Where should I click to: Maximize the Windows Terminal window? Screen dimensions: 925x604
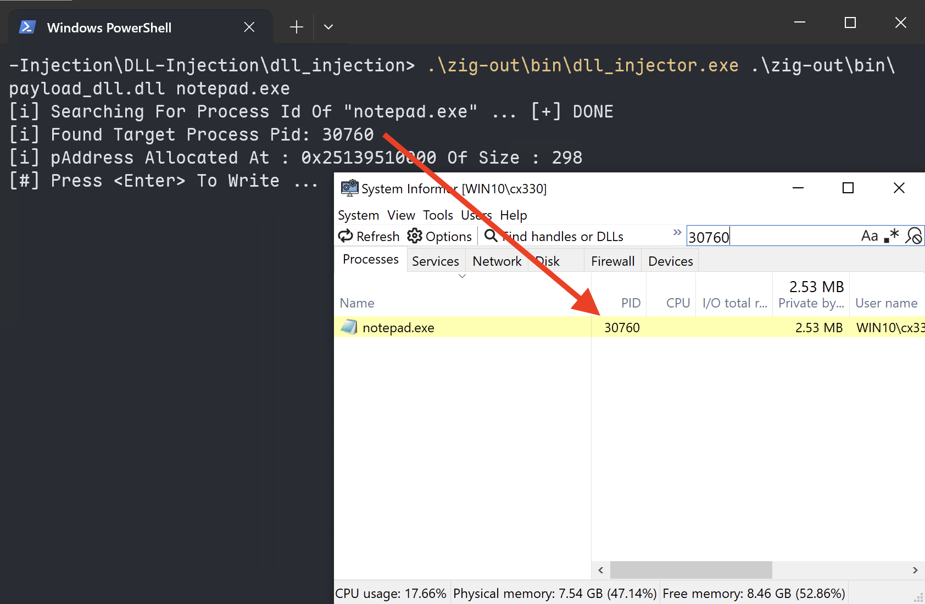pos(850,23)
